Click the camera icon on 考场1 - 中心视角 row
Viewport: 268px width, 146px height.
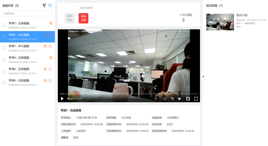(x=50, y=46)
